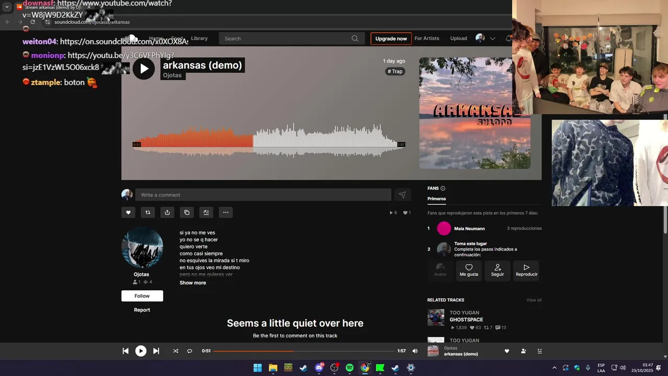Toggle shuffle in the player bar
Screen dimensions: 668x376
(175, 351)
